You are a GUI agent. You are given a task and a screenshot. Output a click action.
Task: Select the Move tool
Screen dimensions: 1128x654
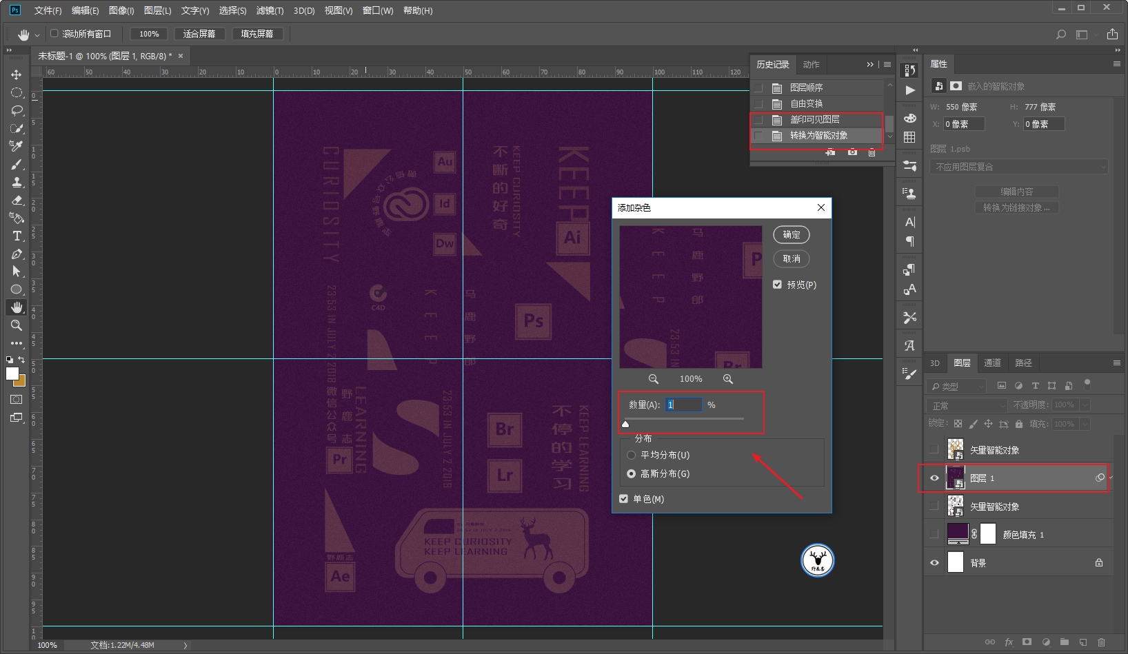pos(17,74)
